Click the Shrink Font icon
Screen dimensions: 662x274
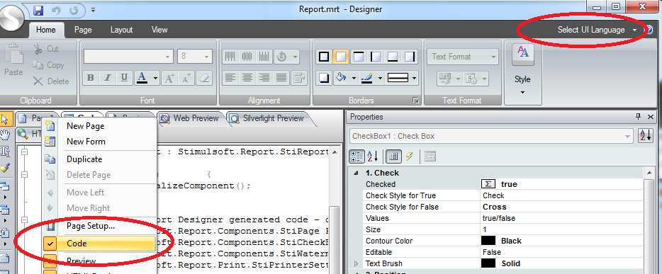186,78
